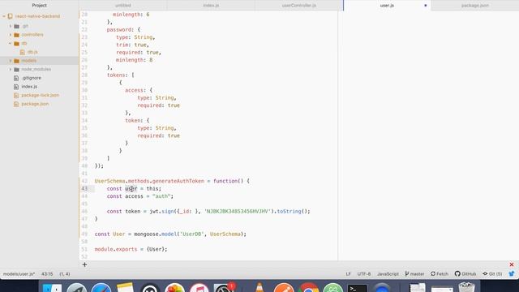The height and width of the screenshot is (292, 519).
Task: Close the bottom panel with red X
Action: pyautogui.click(x=512, y=264)
